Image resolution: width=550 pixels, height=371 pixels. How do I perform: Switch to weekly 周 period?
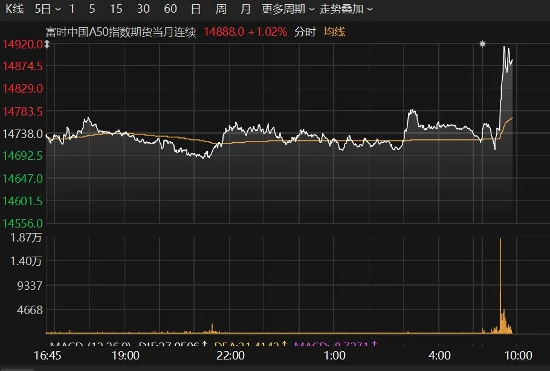(x=221, y=9)
